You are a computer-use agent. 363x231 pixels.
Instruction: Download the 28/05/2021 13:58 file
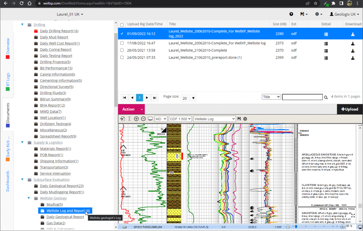click(x=353, y=51)
